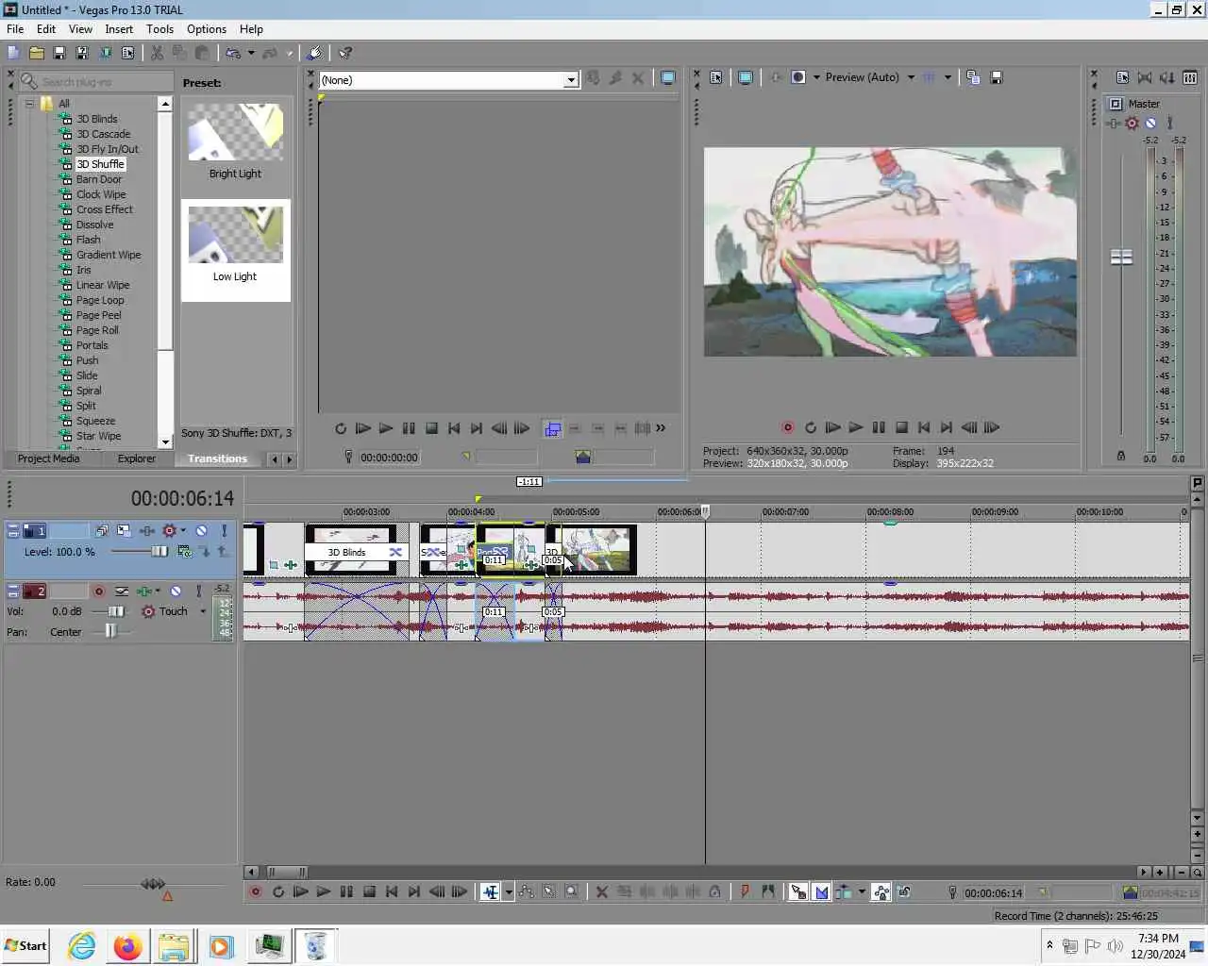Toggle Enable Snapping in timeline toolbar
The height and width of the screenshot is (966, 1208).
(x=797, y=891)
